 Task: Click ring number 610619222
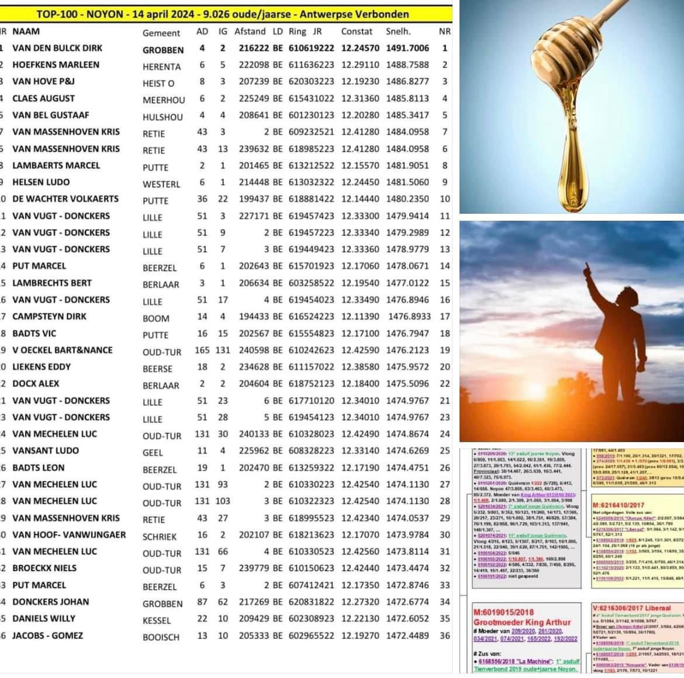click(312, 48)
